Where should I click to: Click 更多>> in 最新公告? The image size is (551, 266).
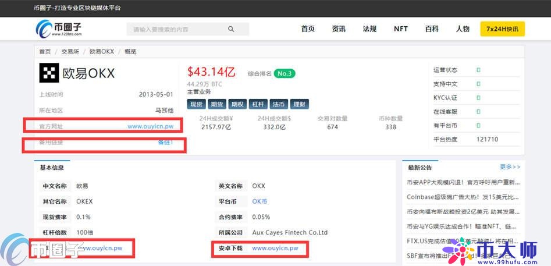510,167
